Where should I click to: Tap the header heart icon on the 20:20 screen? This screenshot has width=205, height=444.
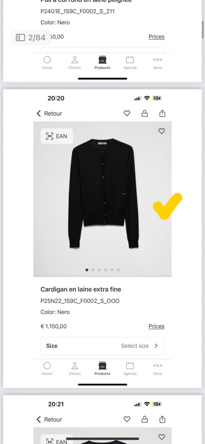(x=127, y=113)
